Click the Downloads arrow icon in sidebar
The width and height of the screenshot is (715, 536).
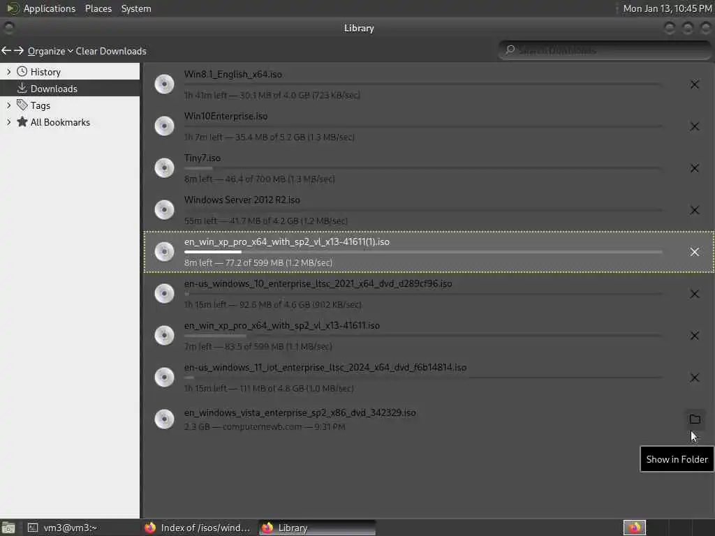click(x=22, y=88)
